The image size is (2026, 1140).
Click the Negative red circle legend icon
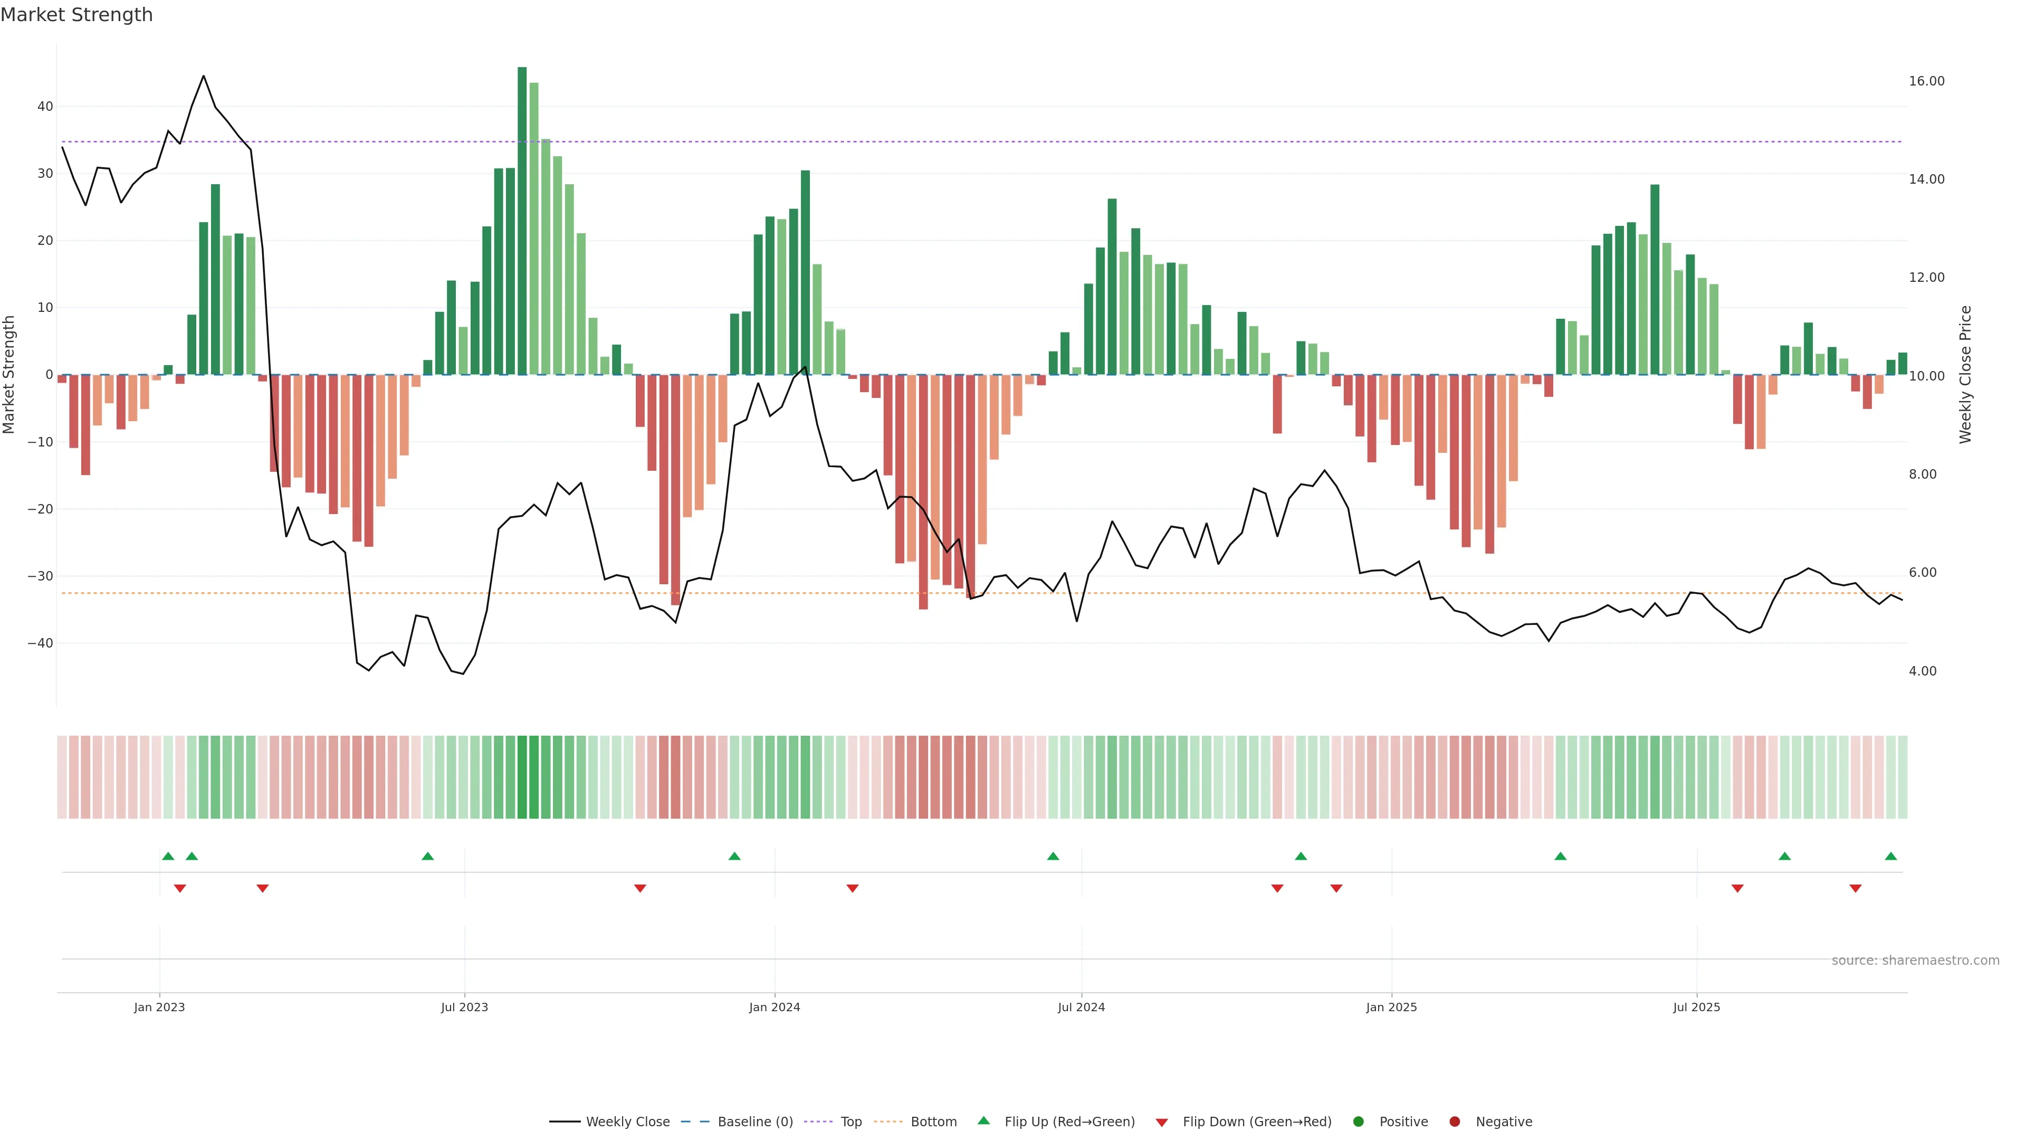[1454, 1121]
